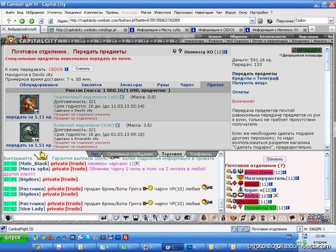Click info icon beside logan-x in user list
Screen dimensions: 336x252
[x=274, y=190]
